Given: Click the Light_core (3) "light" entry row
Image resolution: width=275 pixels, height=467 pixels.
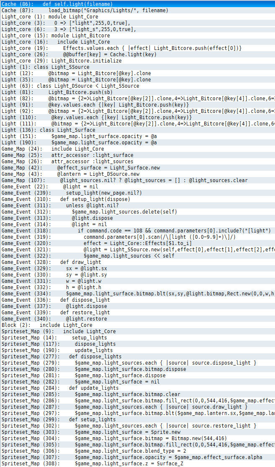Looking at the screenshot, I should (137, 23).
